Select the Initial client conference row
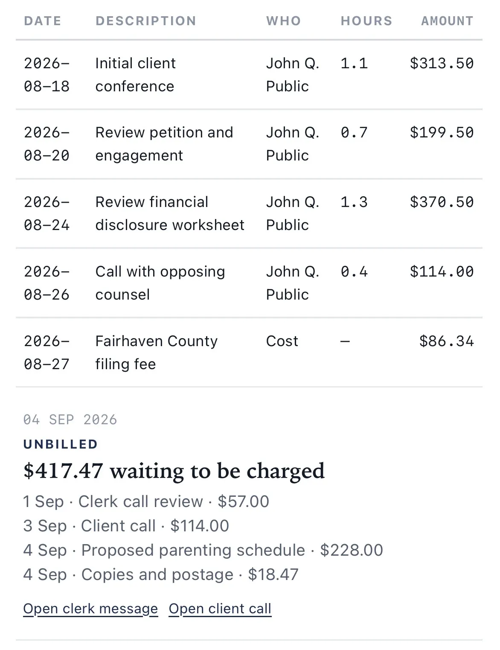 [x=249, y=75]
